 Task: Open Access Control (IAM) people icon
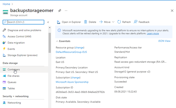4,36
